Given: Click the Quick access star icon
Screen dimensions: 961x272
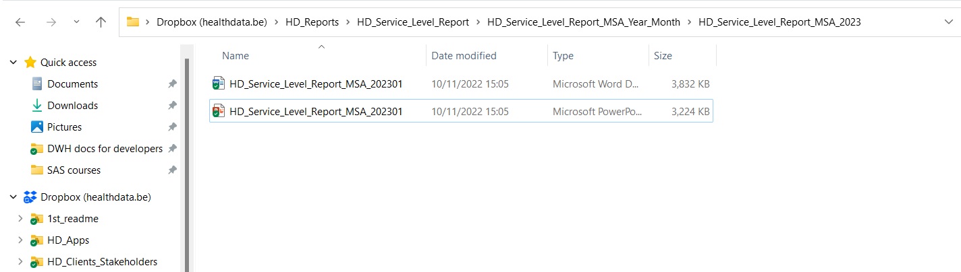Looking at the screenshot, I should coord(30,63).
